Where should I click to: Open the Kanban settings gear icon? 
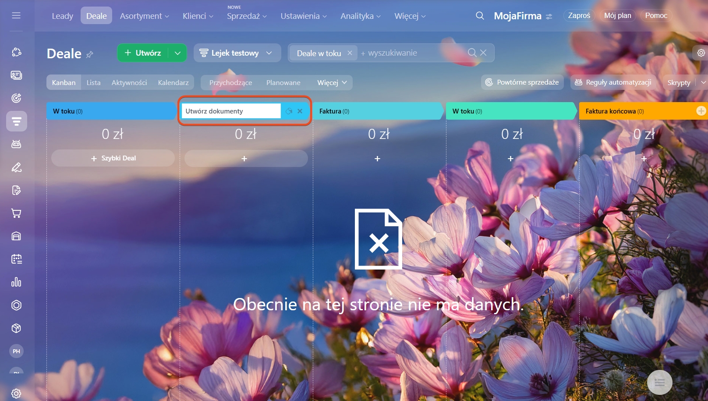[701, 53]
